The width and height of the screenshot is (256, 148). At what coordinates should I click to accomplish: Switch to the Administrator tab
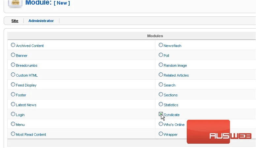(41, 21)
